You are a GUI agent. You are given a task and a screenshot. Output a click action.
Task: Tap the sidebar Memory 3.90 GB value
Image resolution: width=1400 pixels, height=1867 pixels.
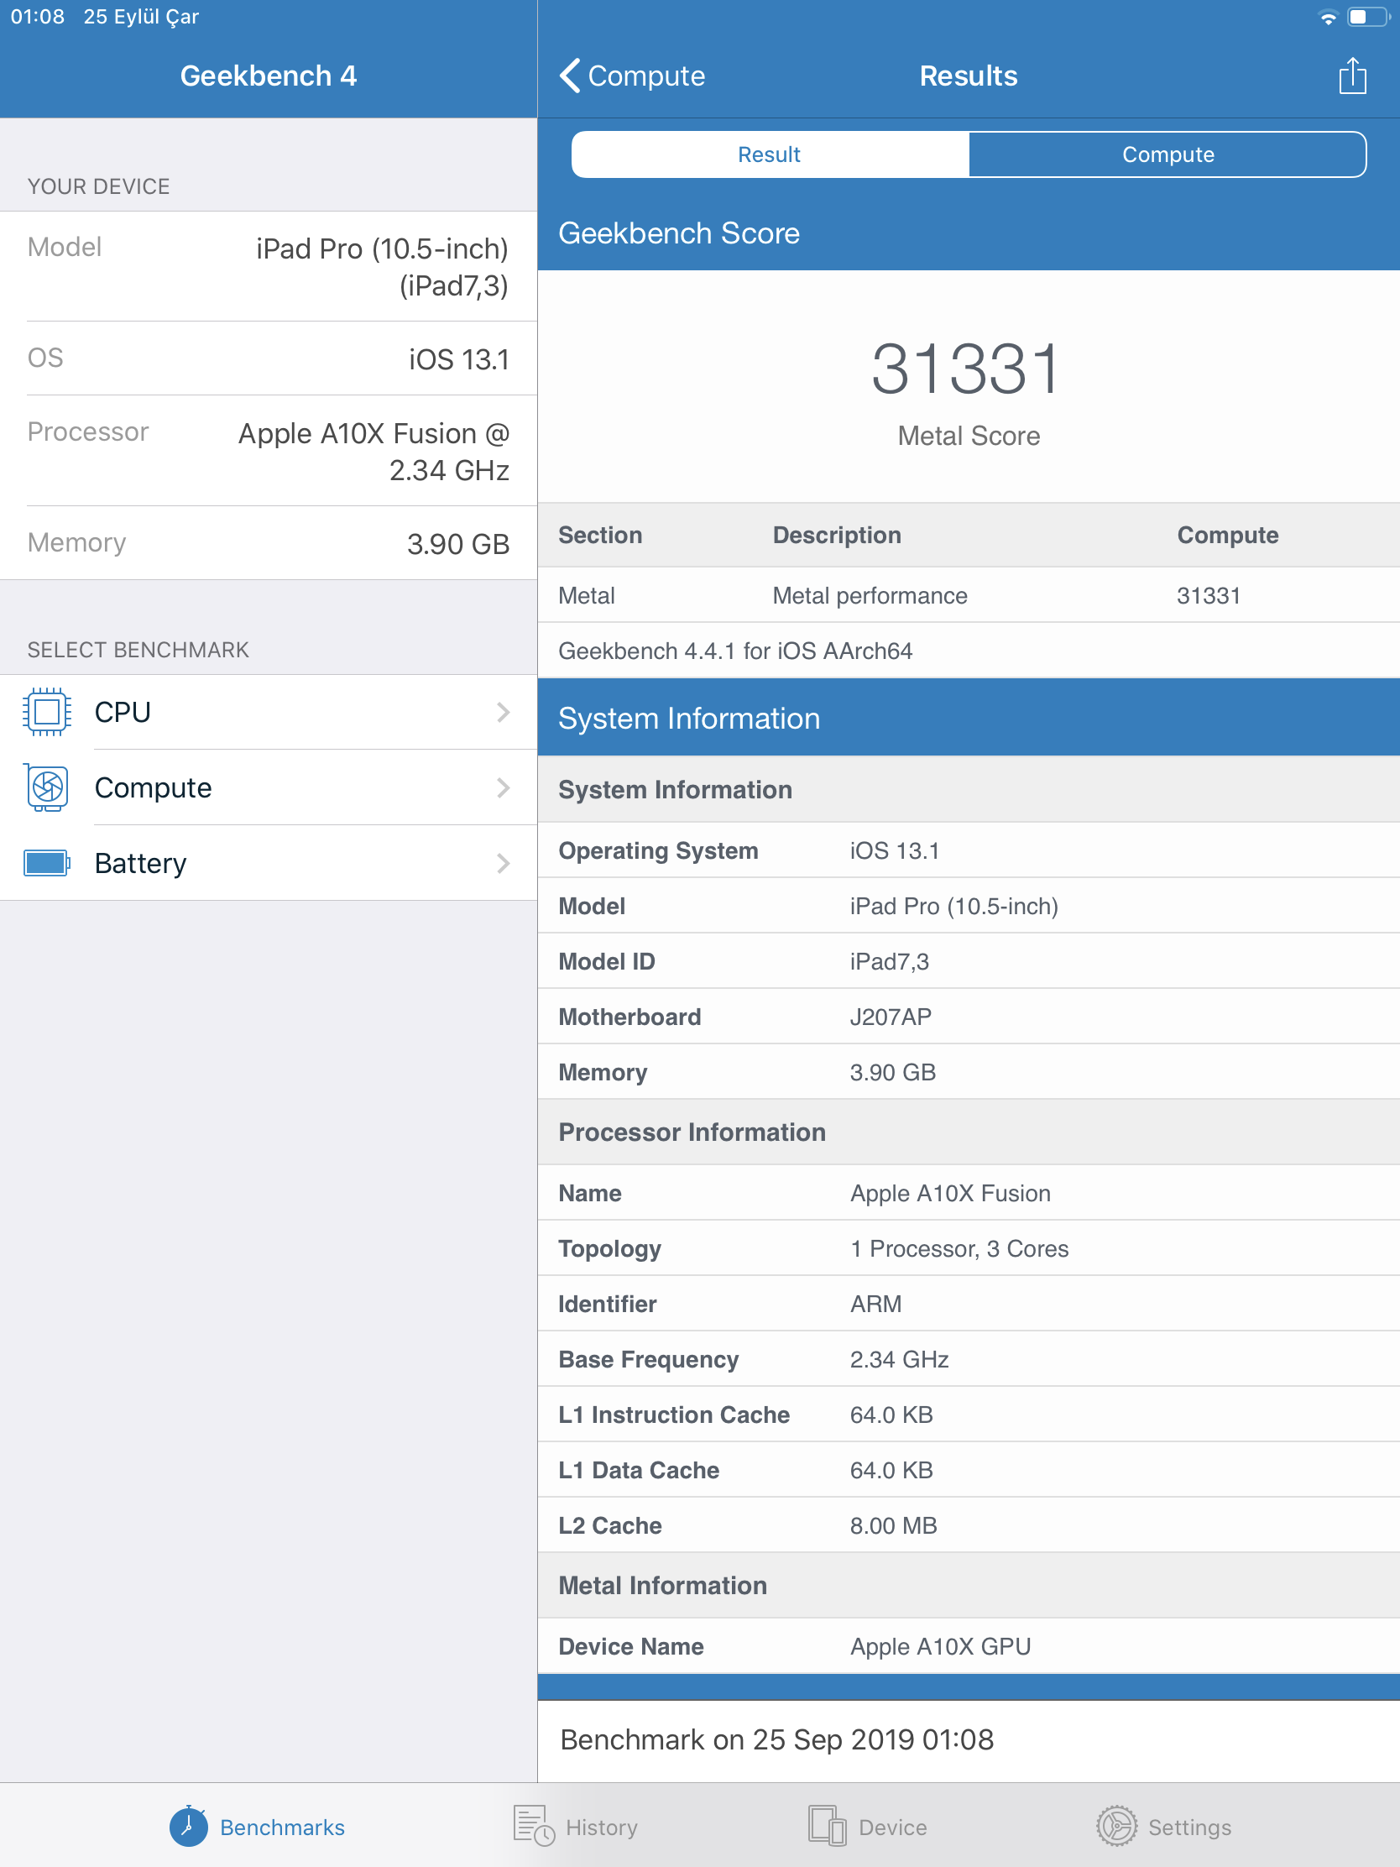tap(458, 544)
